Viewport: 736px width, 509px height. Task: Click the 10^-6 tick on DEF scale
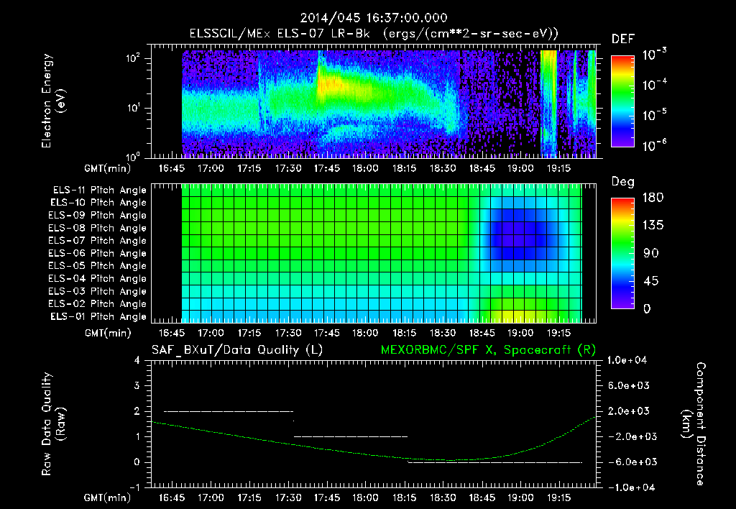coord(654,146)
